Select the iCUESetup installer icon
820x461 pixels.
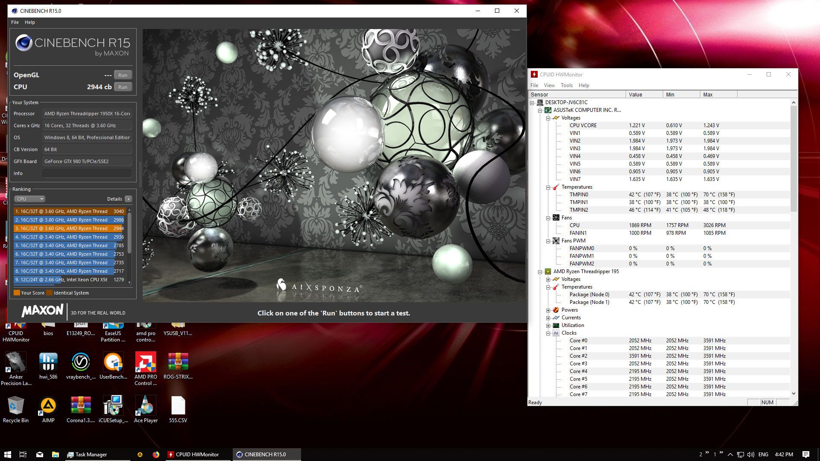[x=113, y=409]
